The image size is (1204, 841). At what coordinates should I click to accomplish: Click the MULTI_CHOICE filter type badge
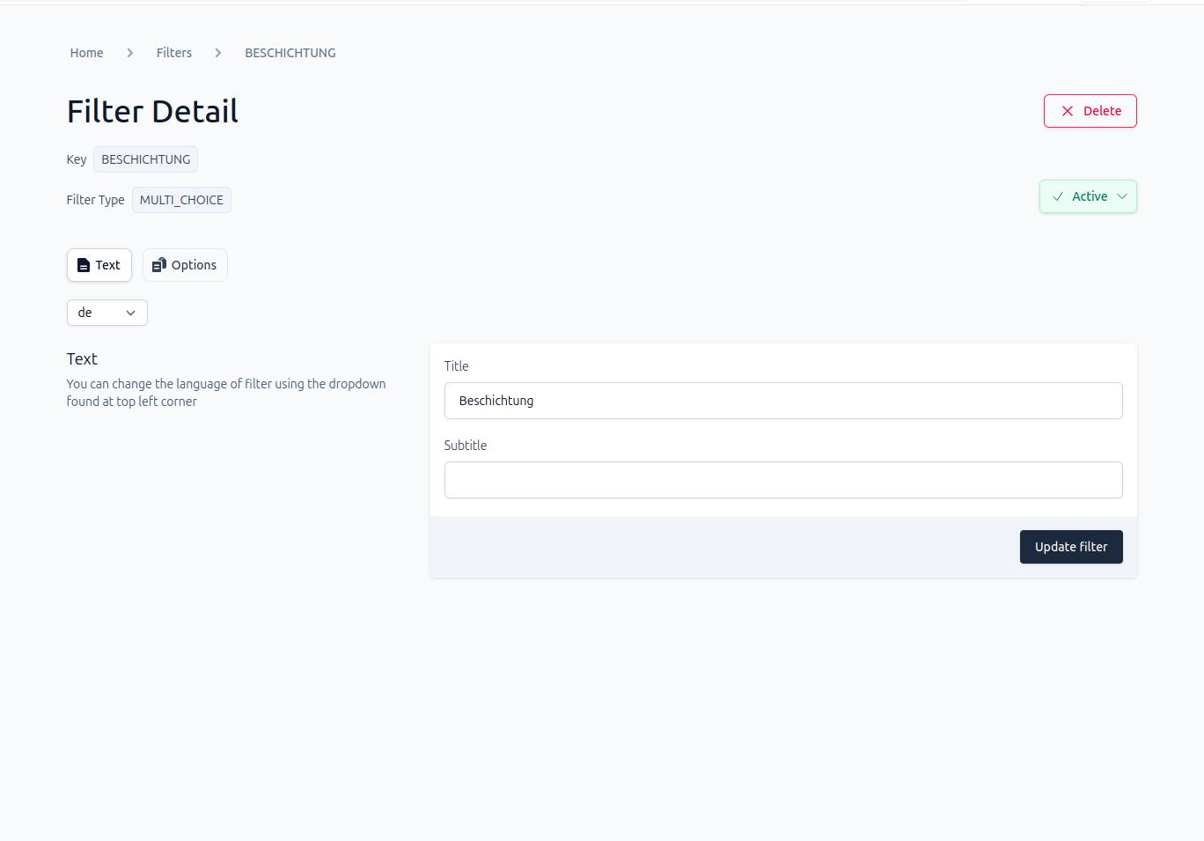(181, 200)
